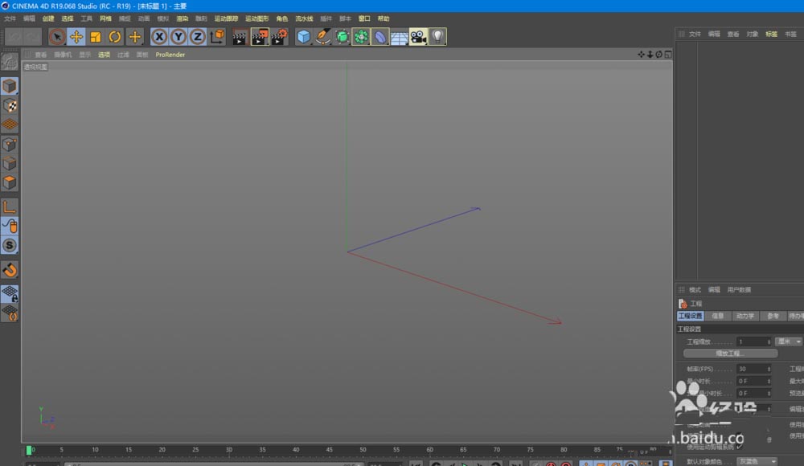The width and height of the screenshot is (804, 466).
Task: Enable 使用运动剪辑系统 checkbox
Action: tap(740, 446)
